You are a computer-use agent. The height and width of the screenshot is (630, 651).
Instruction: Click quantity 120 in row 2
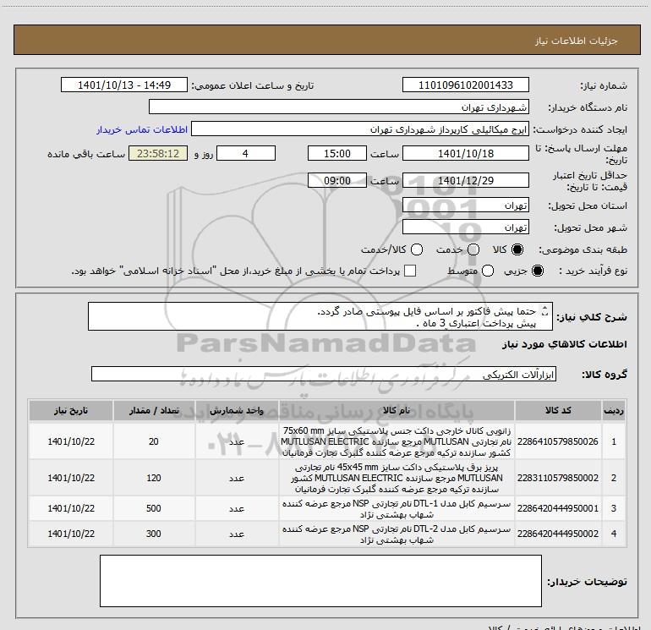pyautogui.click(x=154, y=478)
